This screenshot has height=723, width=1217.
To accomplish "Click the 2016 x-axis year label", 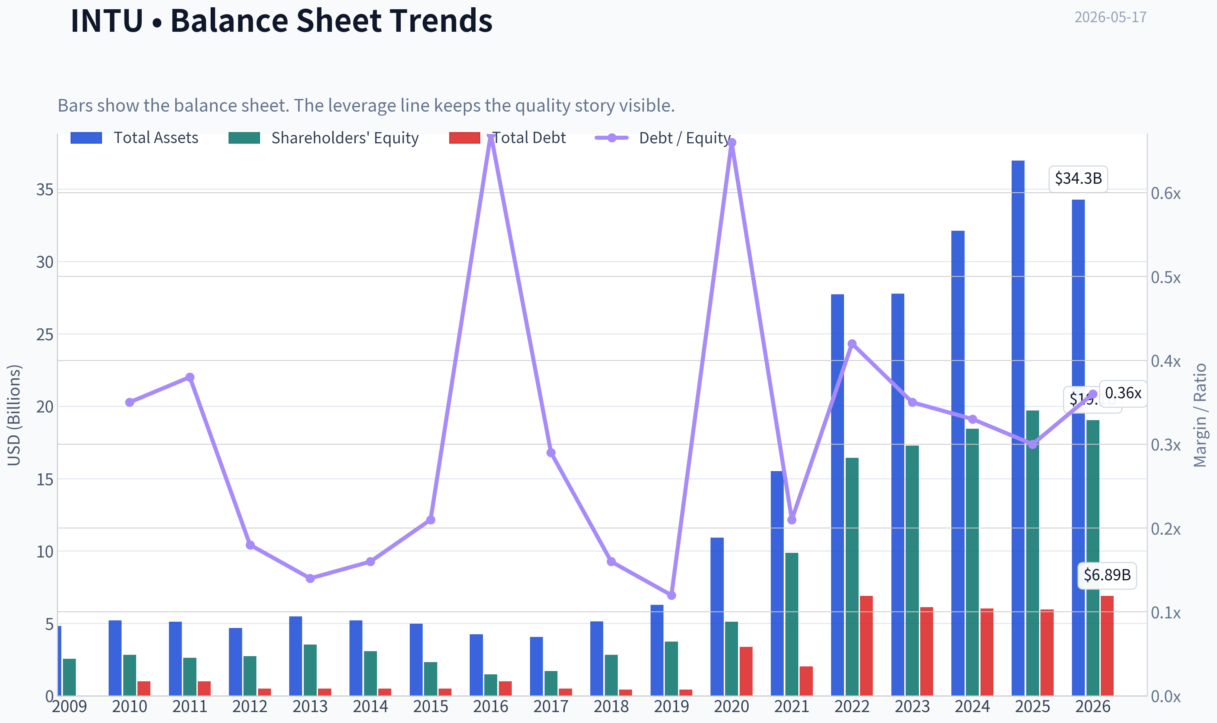I will (x=491, y=706).
